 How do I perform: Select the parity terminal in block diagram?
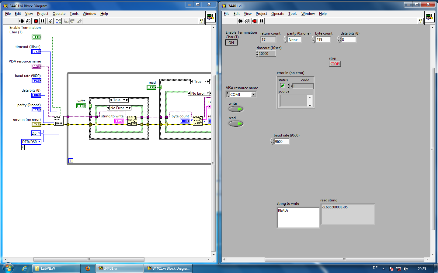tap(36, 110)
